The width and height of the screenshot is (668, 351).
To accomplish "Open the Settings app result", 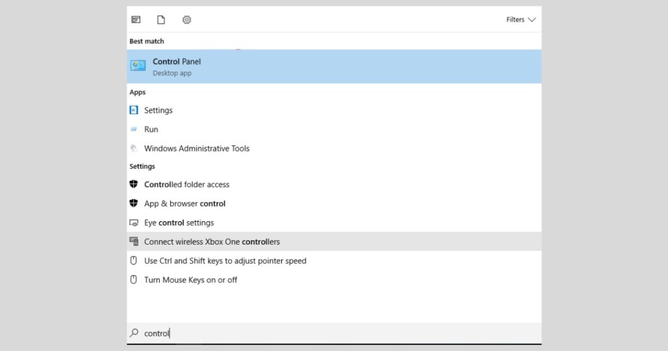I will [159, 110].
